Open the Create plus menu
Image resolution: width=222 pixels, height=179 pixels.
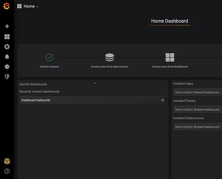click(7, 26)
